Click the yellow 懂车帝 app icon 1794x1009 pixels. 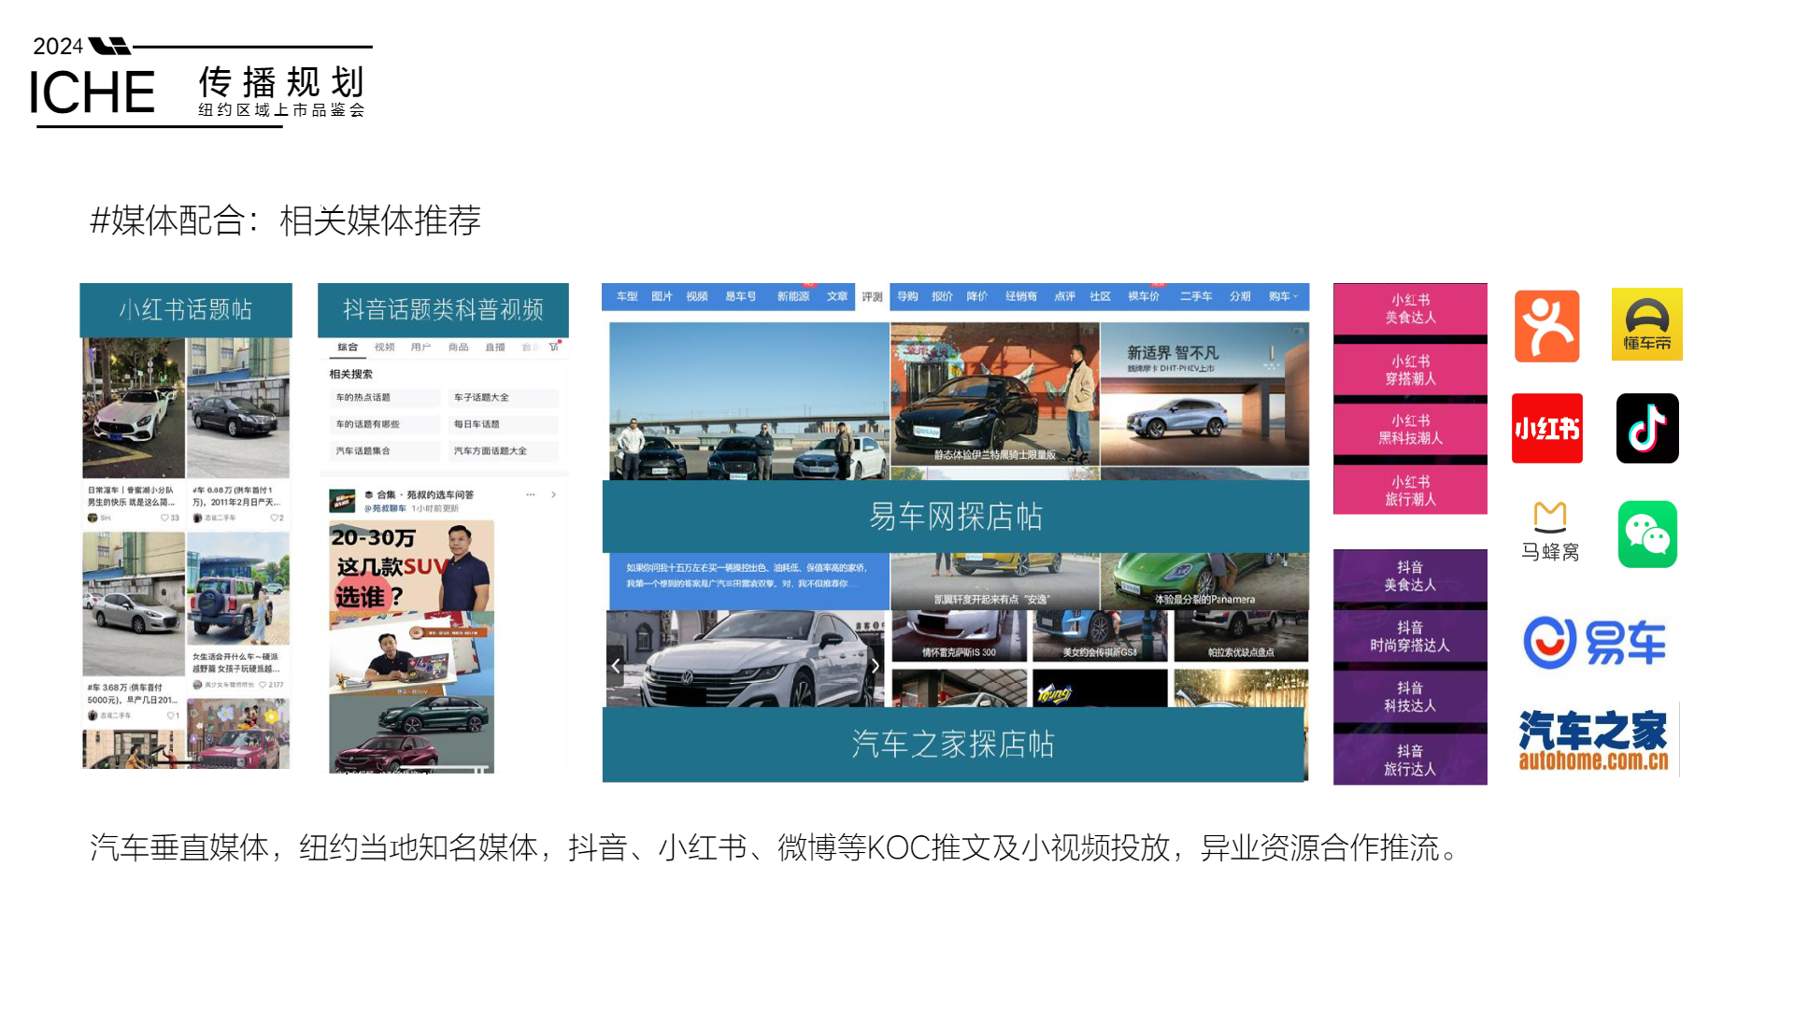pos(1646,324)
